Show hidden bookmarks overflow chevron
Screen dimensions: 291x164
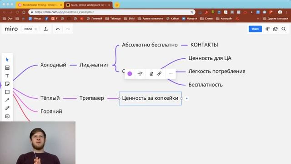tap(258, 19)
